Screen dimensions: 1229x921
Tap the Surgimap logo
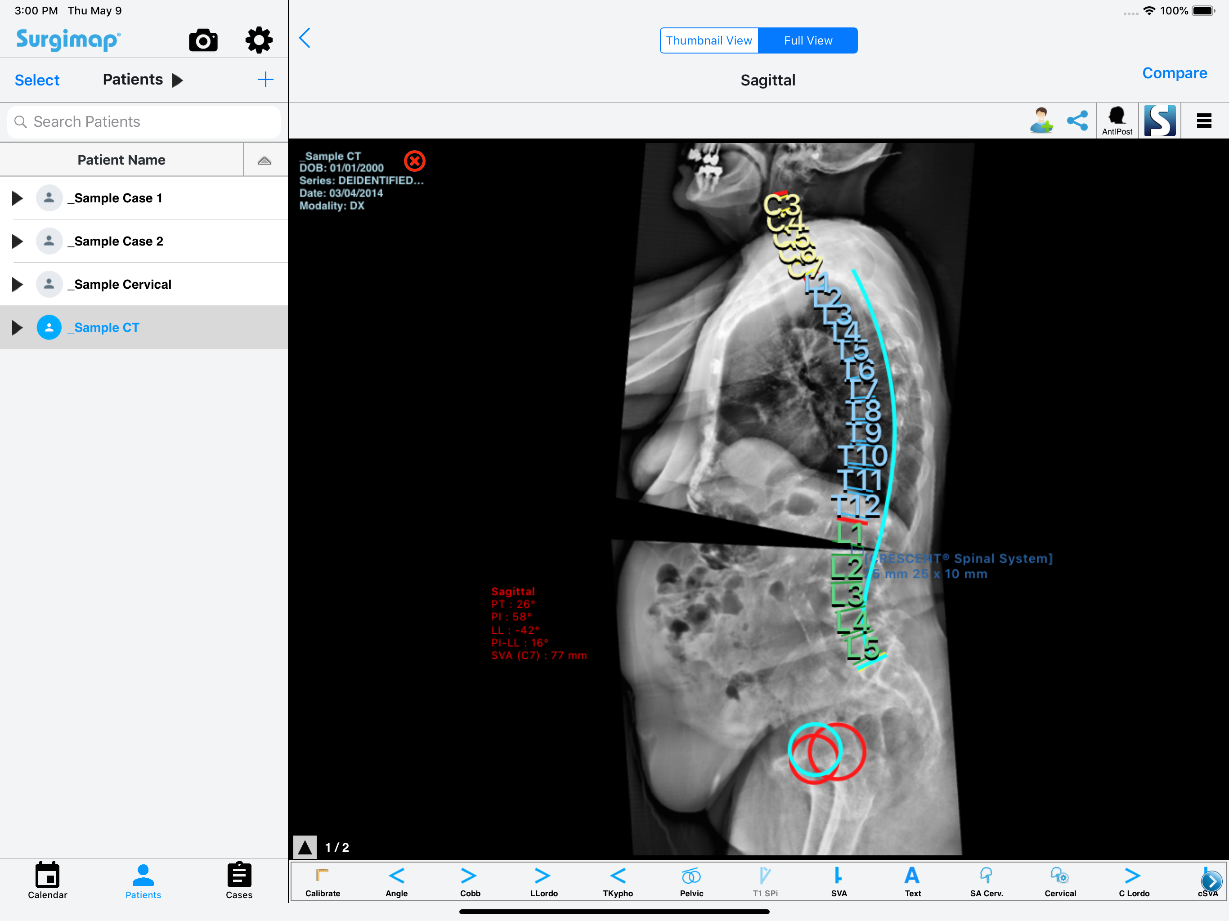point(68,40)
